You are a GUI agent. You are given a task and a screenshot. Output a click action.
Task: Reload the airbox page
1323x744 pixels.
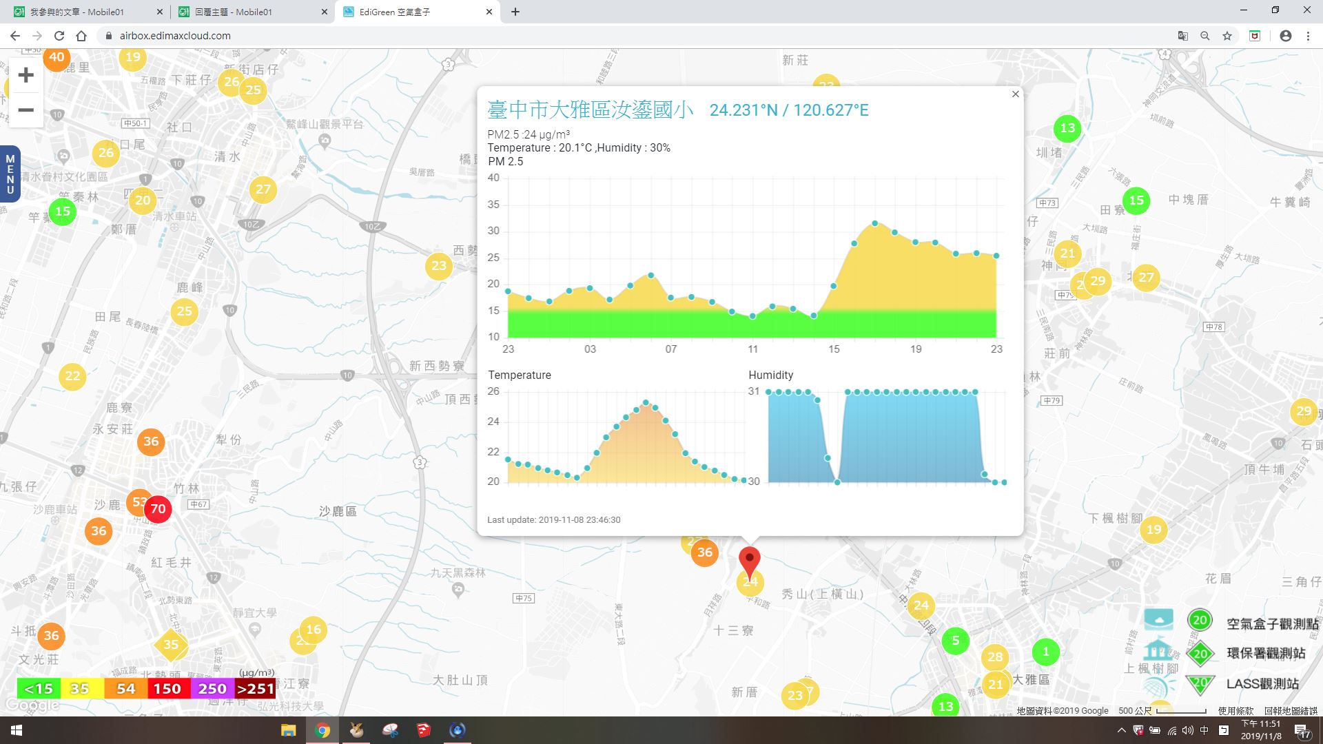click(x=59, y=36)
